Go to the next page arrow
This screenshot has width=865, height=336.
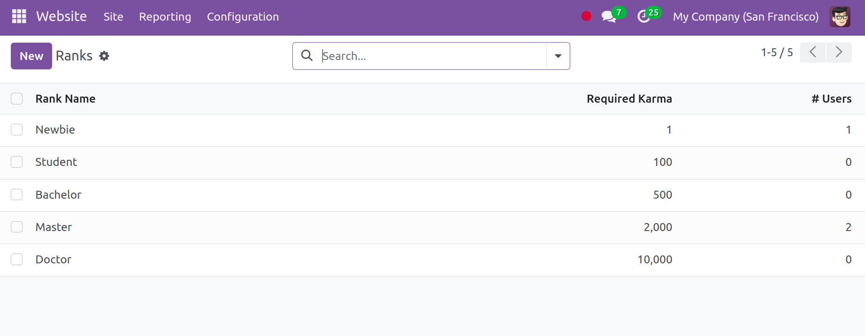click(839, 52)
